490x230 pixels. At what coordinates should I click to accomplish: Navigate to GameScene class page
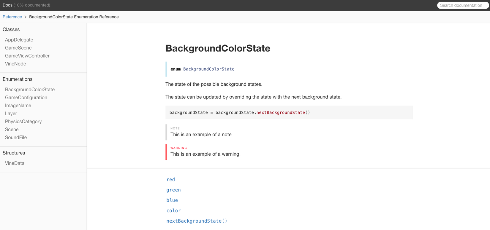click(x=18, y=48)
